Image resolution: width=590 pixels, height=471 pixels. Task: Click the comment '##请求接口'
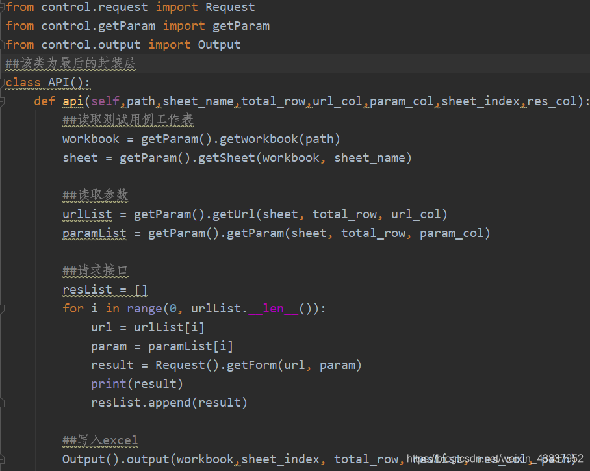coord(96,270)
